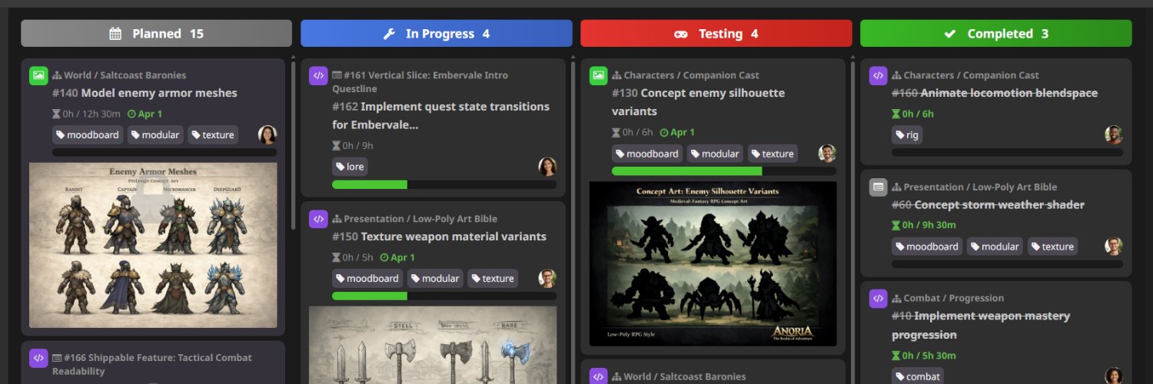Image resolution: width=1153 pixels, height=384 pixels.
Task: Click the assignee avatar on card #162
Action: 547,167
